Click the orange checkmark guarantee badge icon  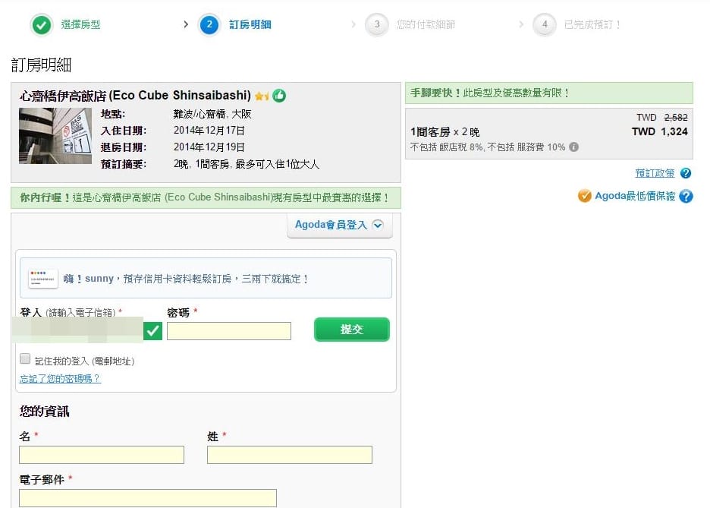(584, 196)
